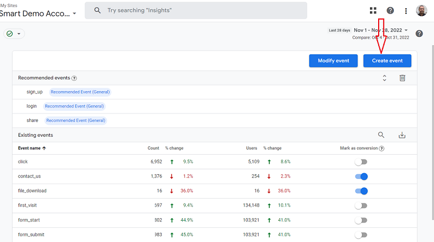Click the Recommended events info icon
The height and width of the screenshot is (242, 434).
74,78
